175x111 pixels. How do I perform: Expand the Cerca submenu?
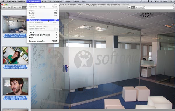[43, 32]
